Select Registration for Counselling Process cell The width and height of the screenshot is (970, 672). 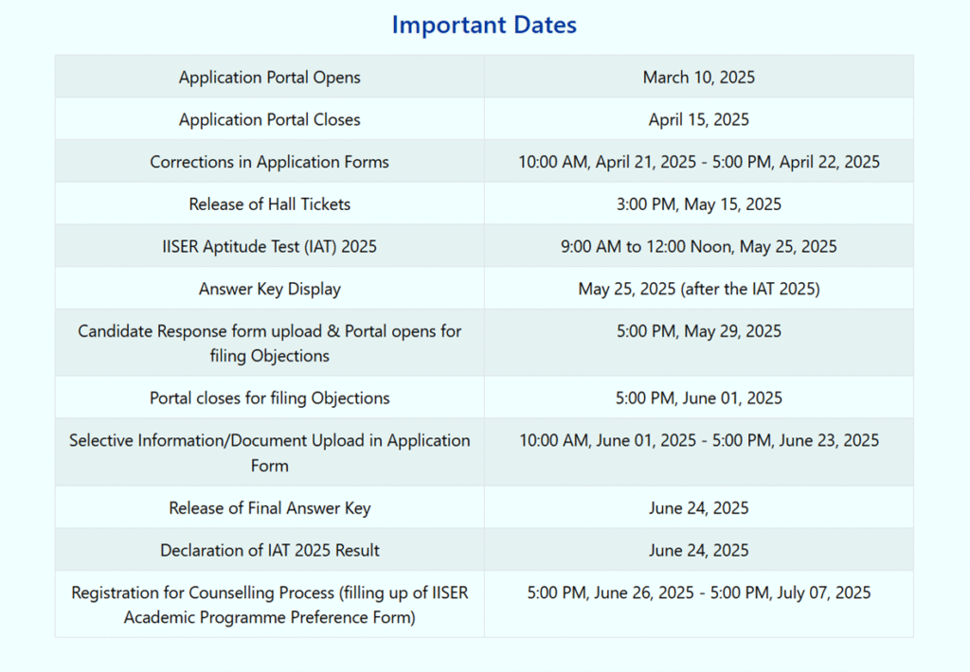coord(270,605)
